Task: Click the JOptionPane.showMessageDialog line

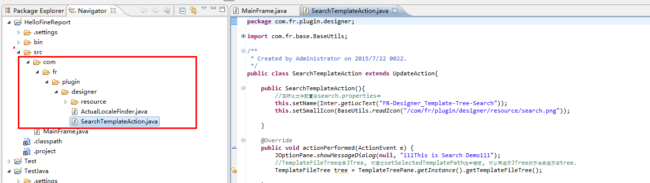Action: [x=388, y=155]
